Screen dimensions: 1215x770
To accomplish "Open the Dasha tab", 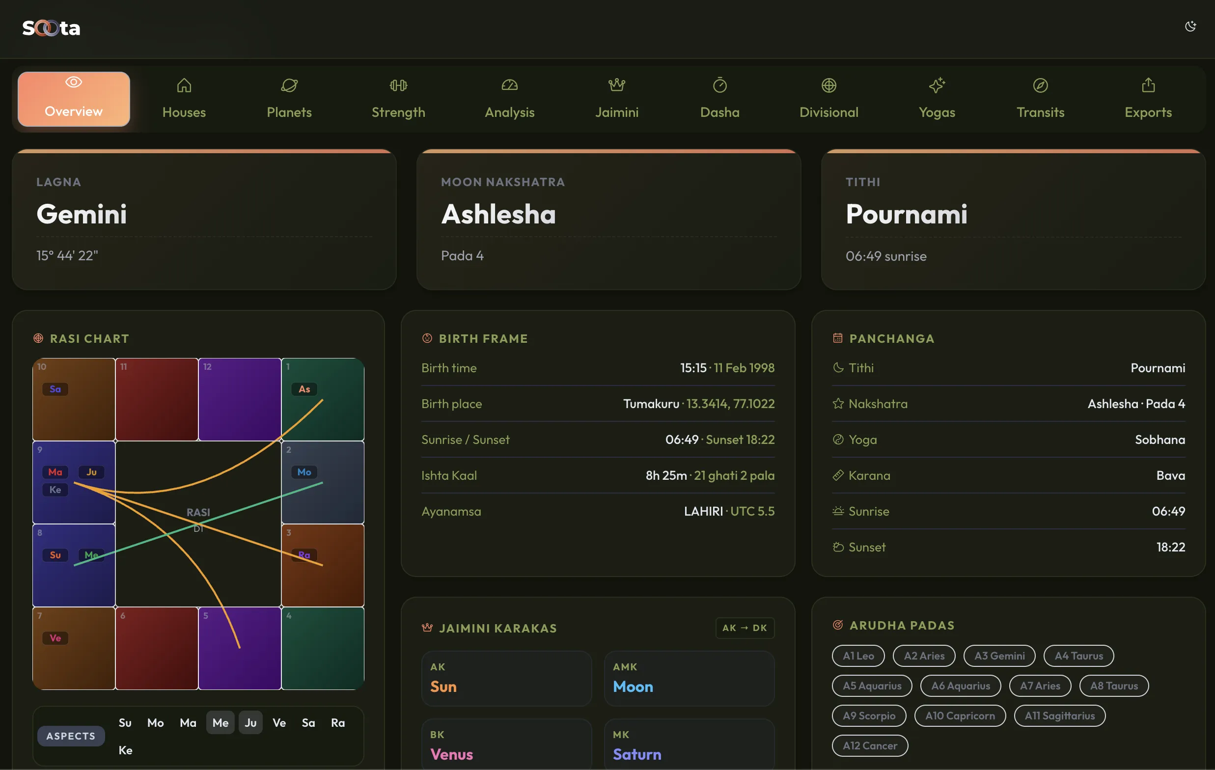I will pyautogui.click(x=720, y=99).
